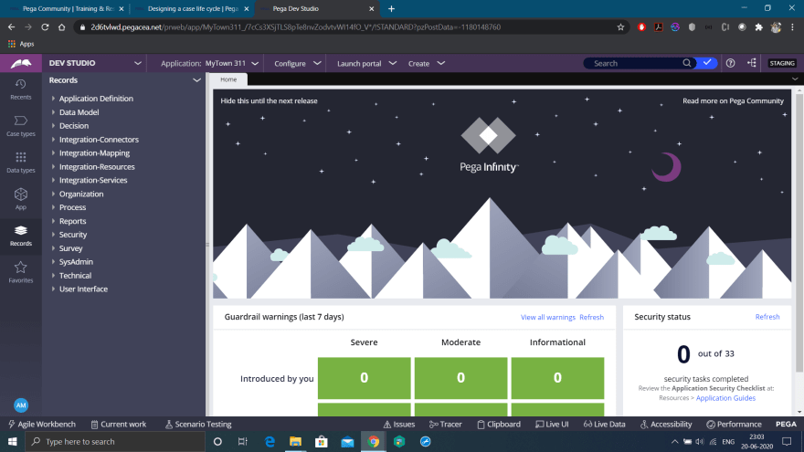Expand Data Model category
The width and height of the screenshot is (804, 452).
[x=53, y=112]
